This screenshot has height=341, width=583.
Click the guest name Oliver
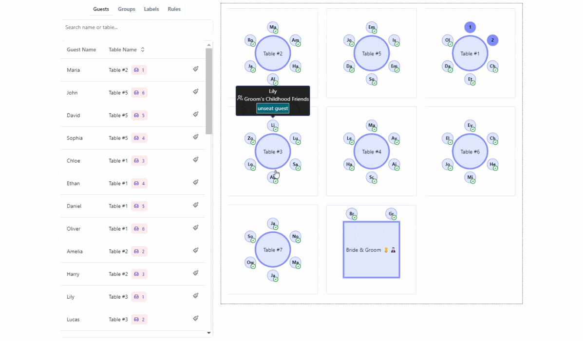click(x=74, y=229)
